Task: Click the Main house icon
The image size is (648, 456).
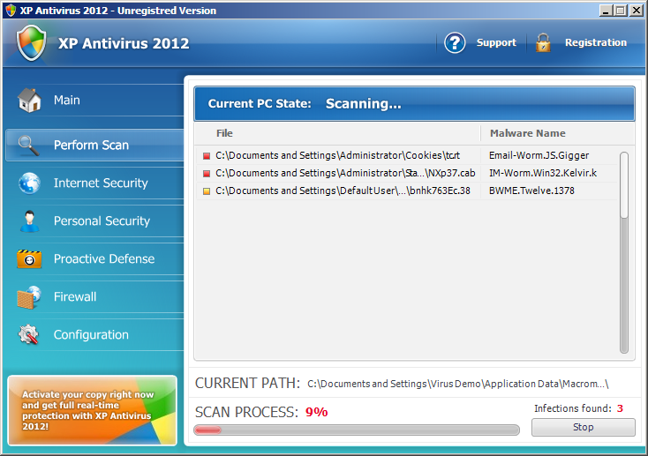Action: point(29,100)
